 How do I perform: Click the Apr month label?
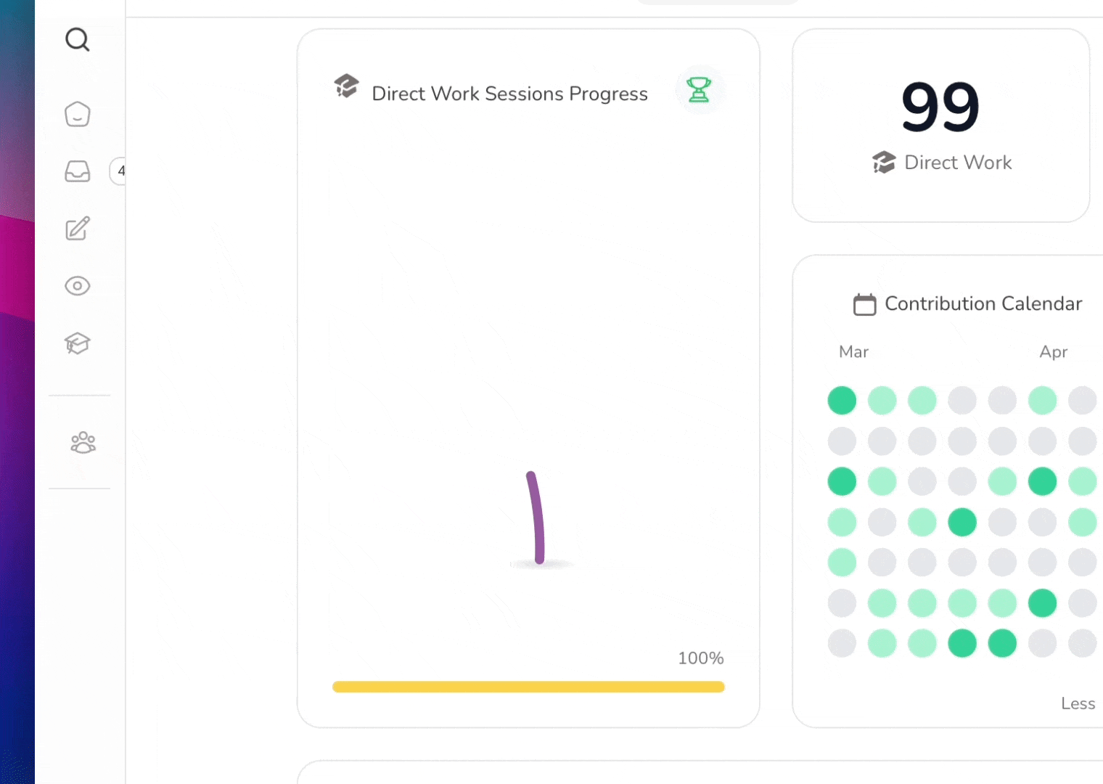click(1053, 352)
